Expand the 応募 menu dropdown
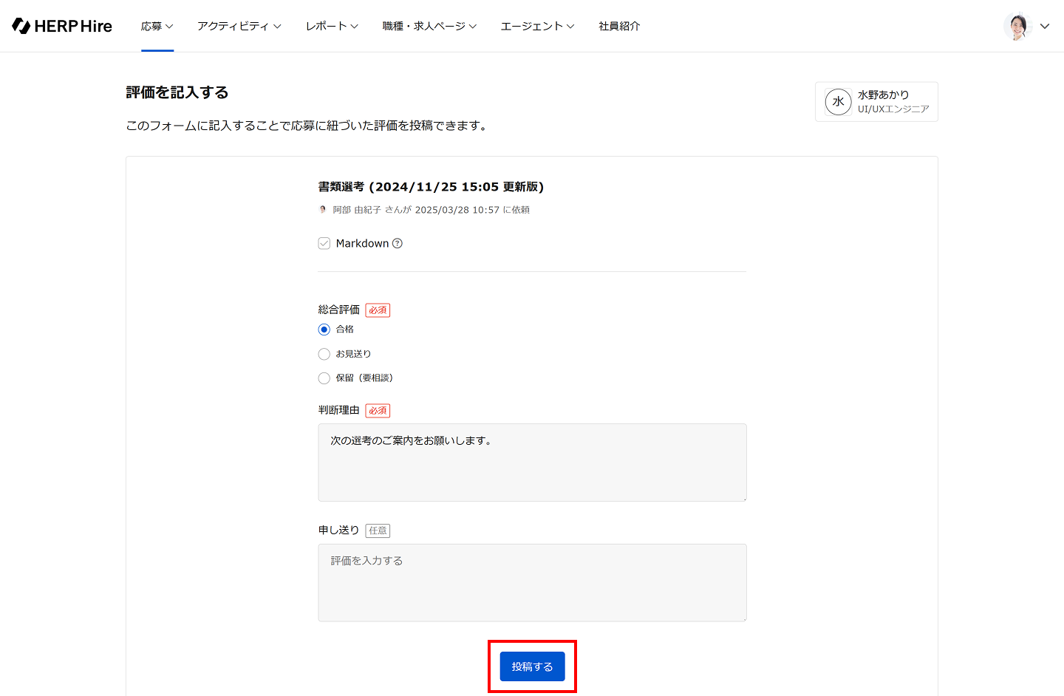The width and height of the screenshot is (1064, 696). click(157, 26)
